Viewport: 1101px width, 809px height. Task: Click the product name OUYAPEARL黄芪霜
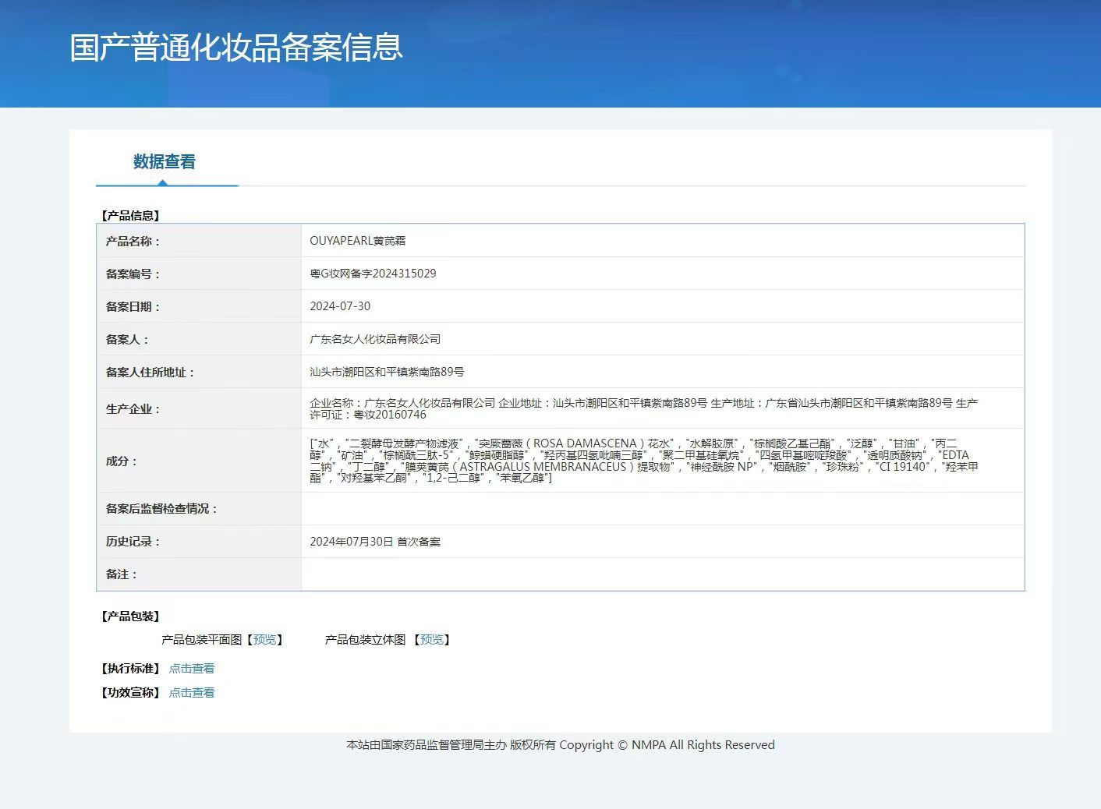pyautogui.click(x=357, y=241)
